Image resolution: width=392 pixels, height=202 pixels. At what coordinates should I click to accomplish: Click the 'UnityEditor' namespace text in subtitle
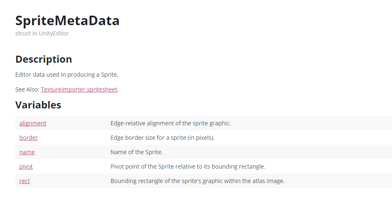pyautogui.click(x=54, y=33)
